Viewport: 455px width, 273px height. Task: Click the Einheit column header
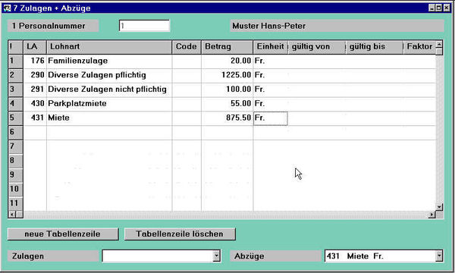(271, 47)
